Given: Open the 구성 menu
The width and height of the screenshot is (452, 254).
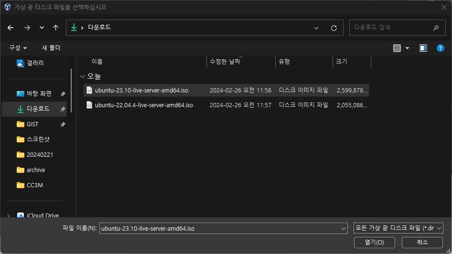Looking at the screenshot, I should click(18, 48).
